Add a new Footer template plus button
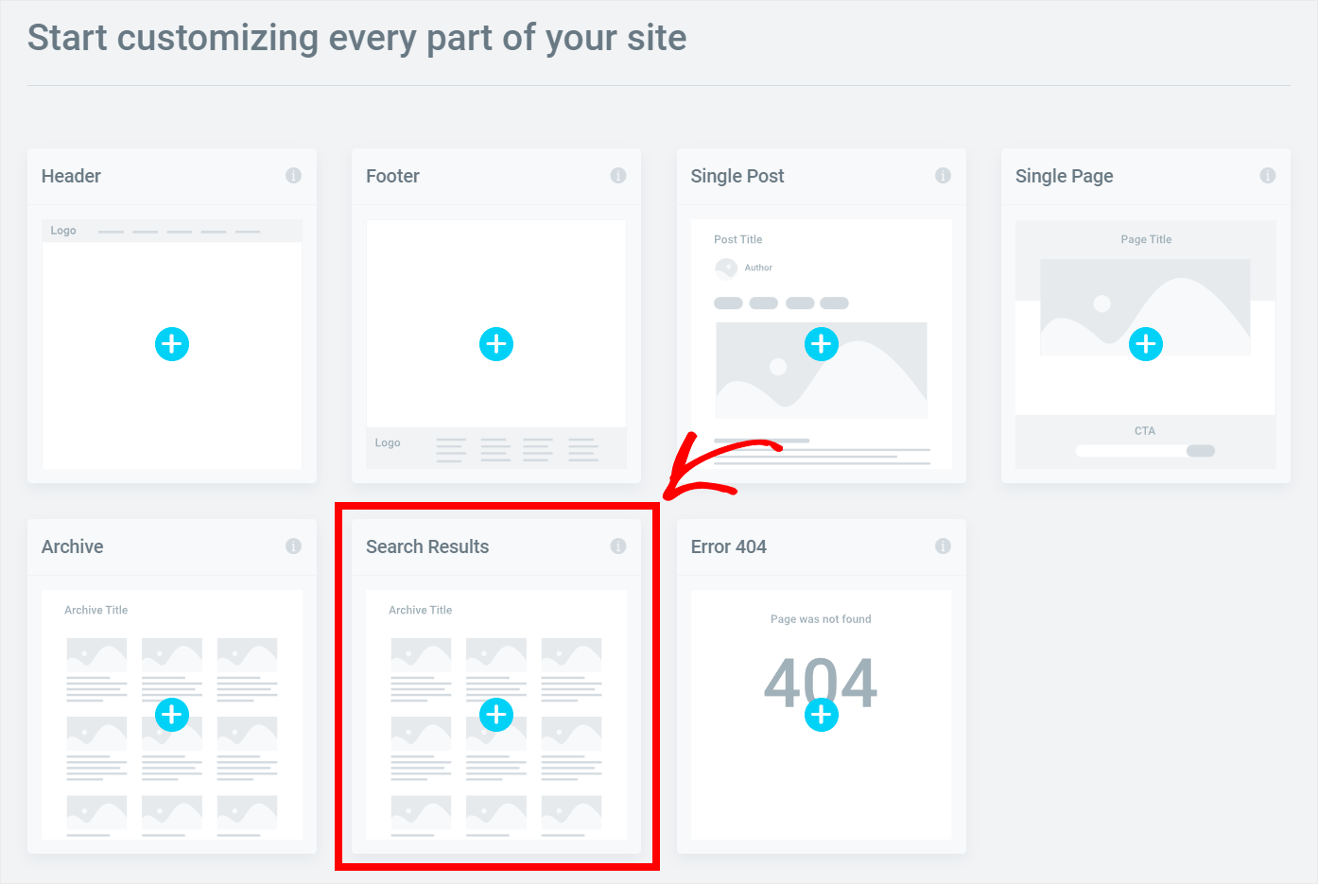 [x=496, y=344]
